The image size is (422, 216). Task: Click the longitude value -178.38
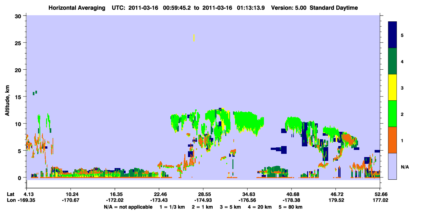pyautogui.click(x=292, y=200)
